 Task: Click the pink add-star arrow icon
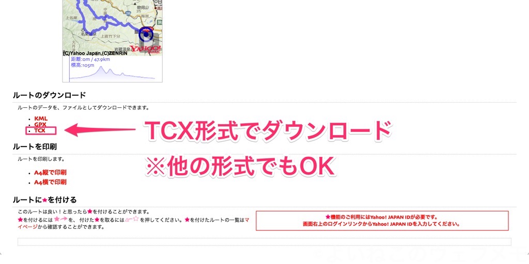click(x=61, y=220)
